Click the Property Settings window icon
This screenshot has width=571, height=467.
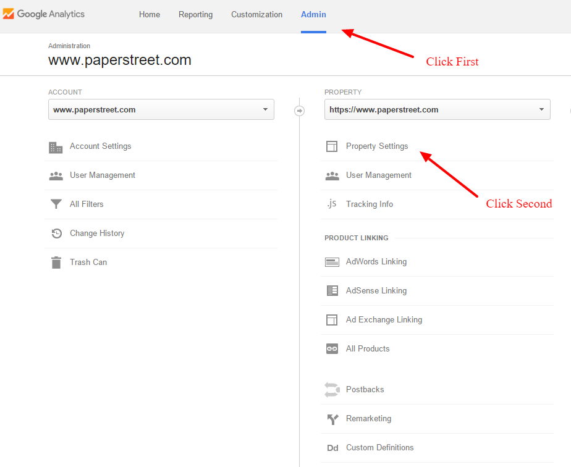pos(332,146)
